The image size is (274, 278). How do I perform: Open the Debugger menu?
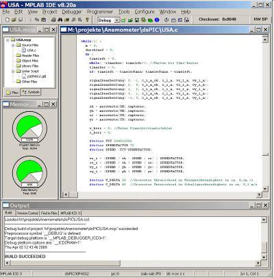click(72, 12)
